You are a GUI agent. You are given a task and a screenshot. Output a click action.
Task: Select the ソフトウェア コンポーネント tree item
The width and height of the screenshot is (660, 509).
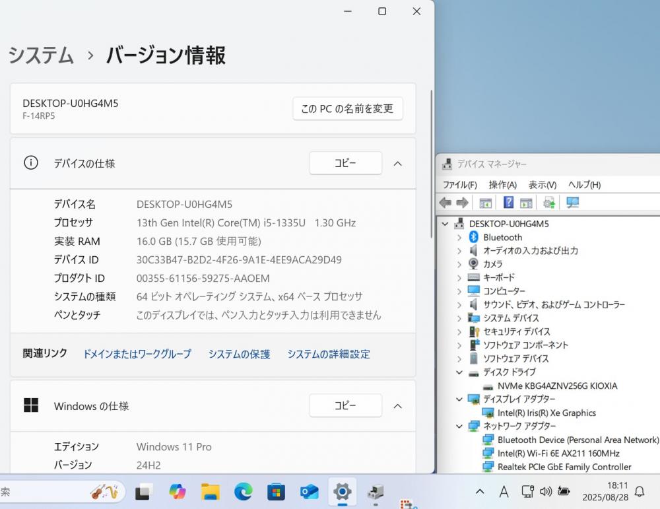pos(526,345)
